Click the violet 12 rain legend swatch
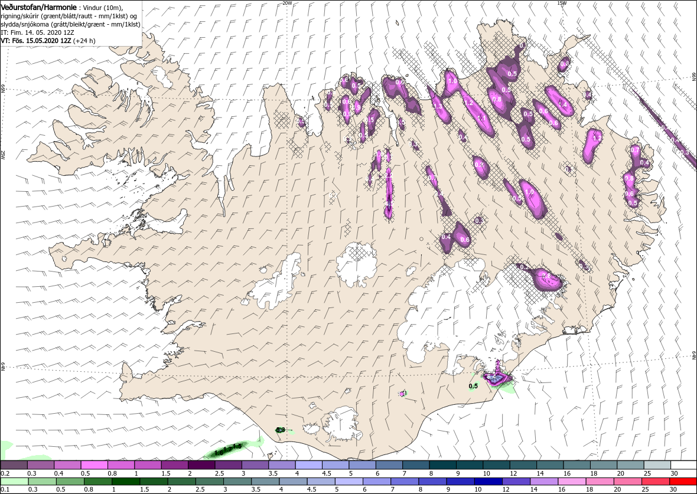 516,482
